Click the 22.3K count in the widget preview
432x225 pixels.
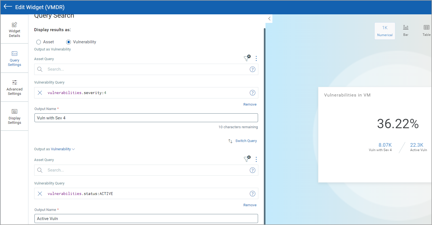[x=417, y=145]
